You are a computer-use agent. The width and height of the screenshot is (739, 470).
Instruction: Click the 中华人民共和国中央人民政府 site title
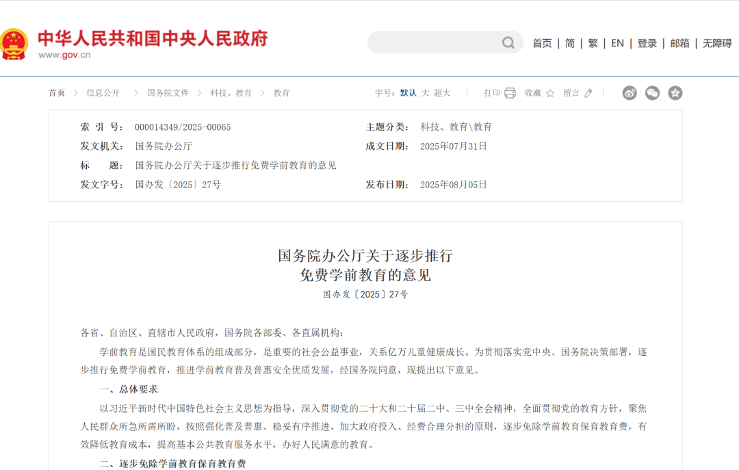click(153, 39)
